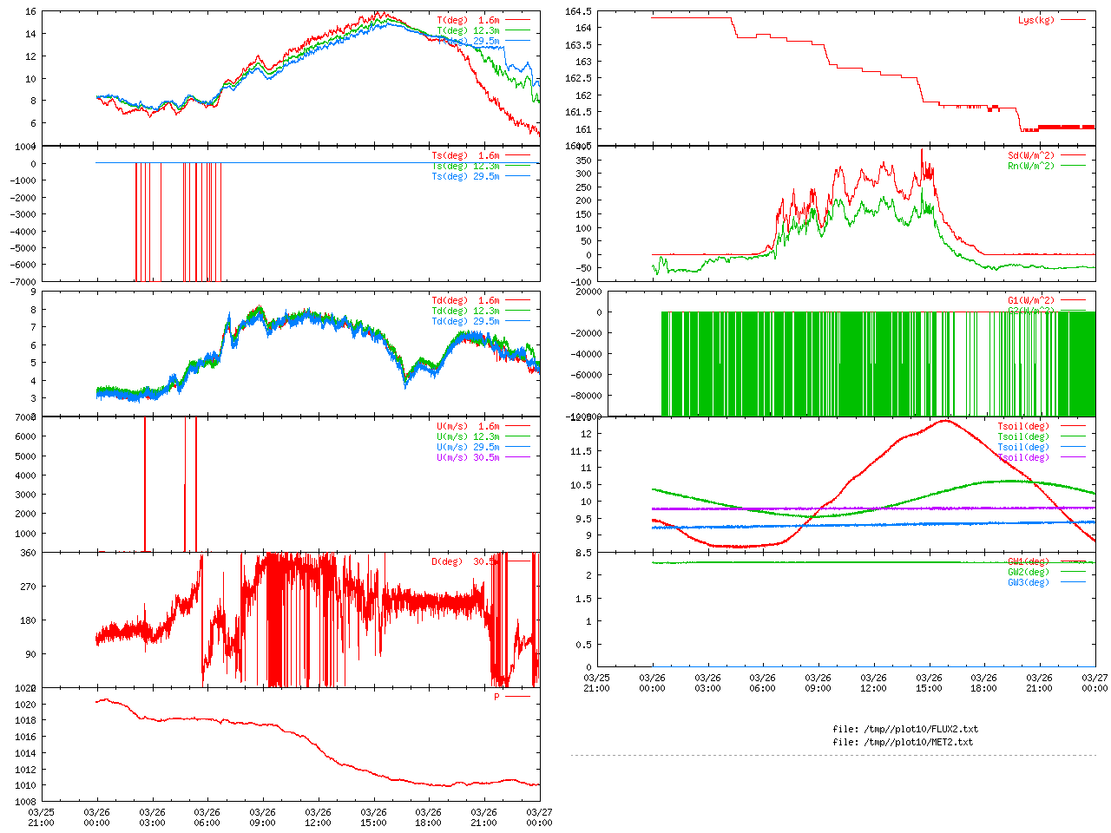This screenshot has width=1111, height=833.
Task: Click the 164.5 tick on the Lys axis
Action: (x=578, y=11)
